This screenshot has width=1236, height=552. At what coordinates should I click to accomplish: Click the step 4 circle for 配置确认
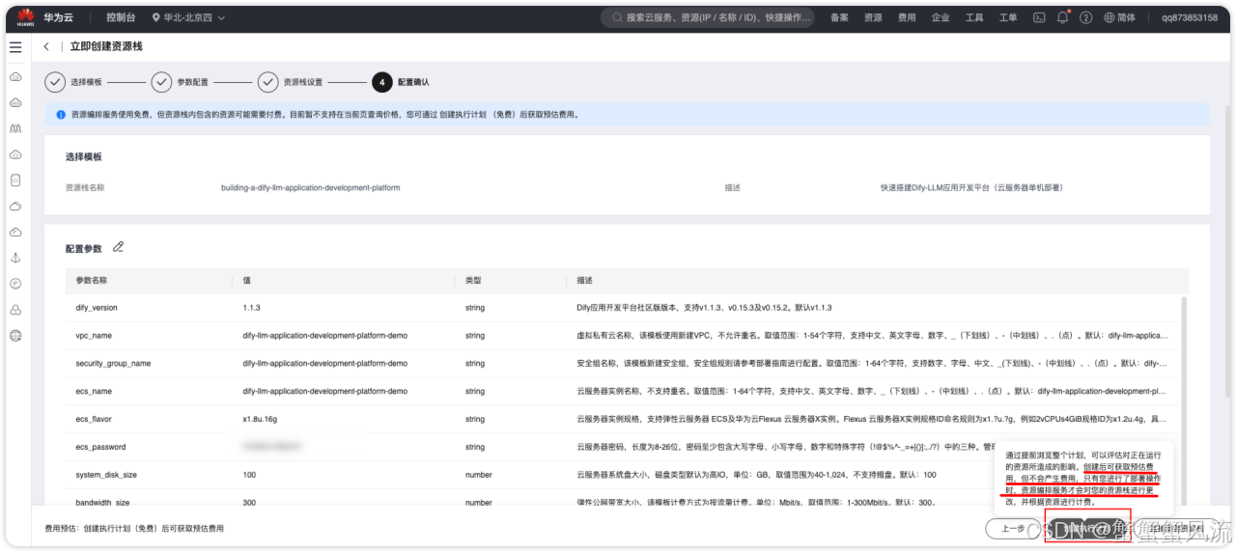382,82
